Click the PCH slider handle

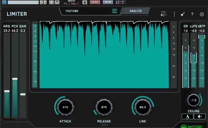click(15, 79)
